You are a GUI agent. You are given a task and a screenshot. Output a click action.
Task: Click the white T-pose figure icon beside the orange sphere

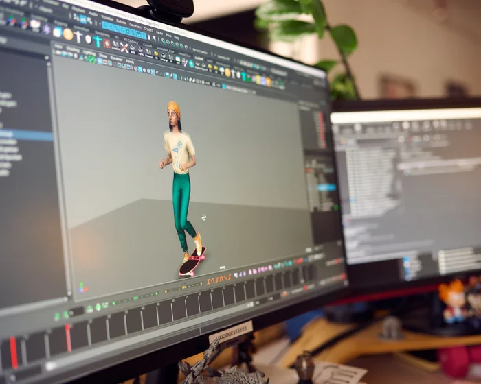point(78,37)
